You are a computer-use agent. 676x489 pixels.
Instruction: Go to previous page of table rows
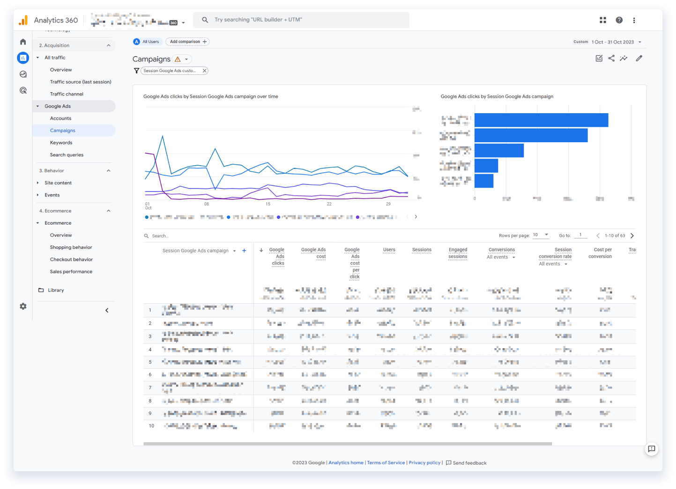point(598,236)
